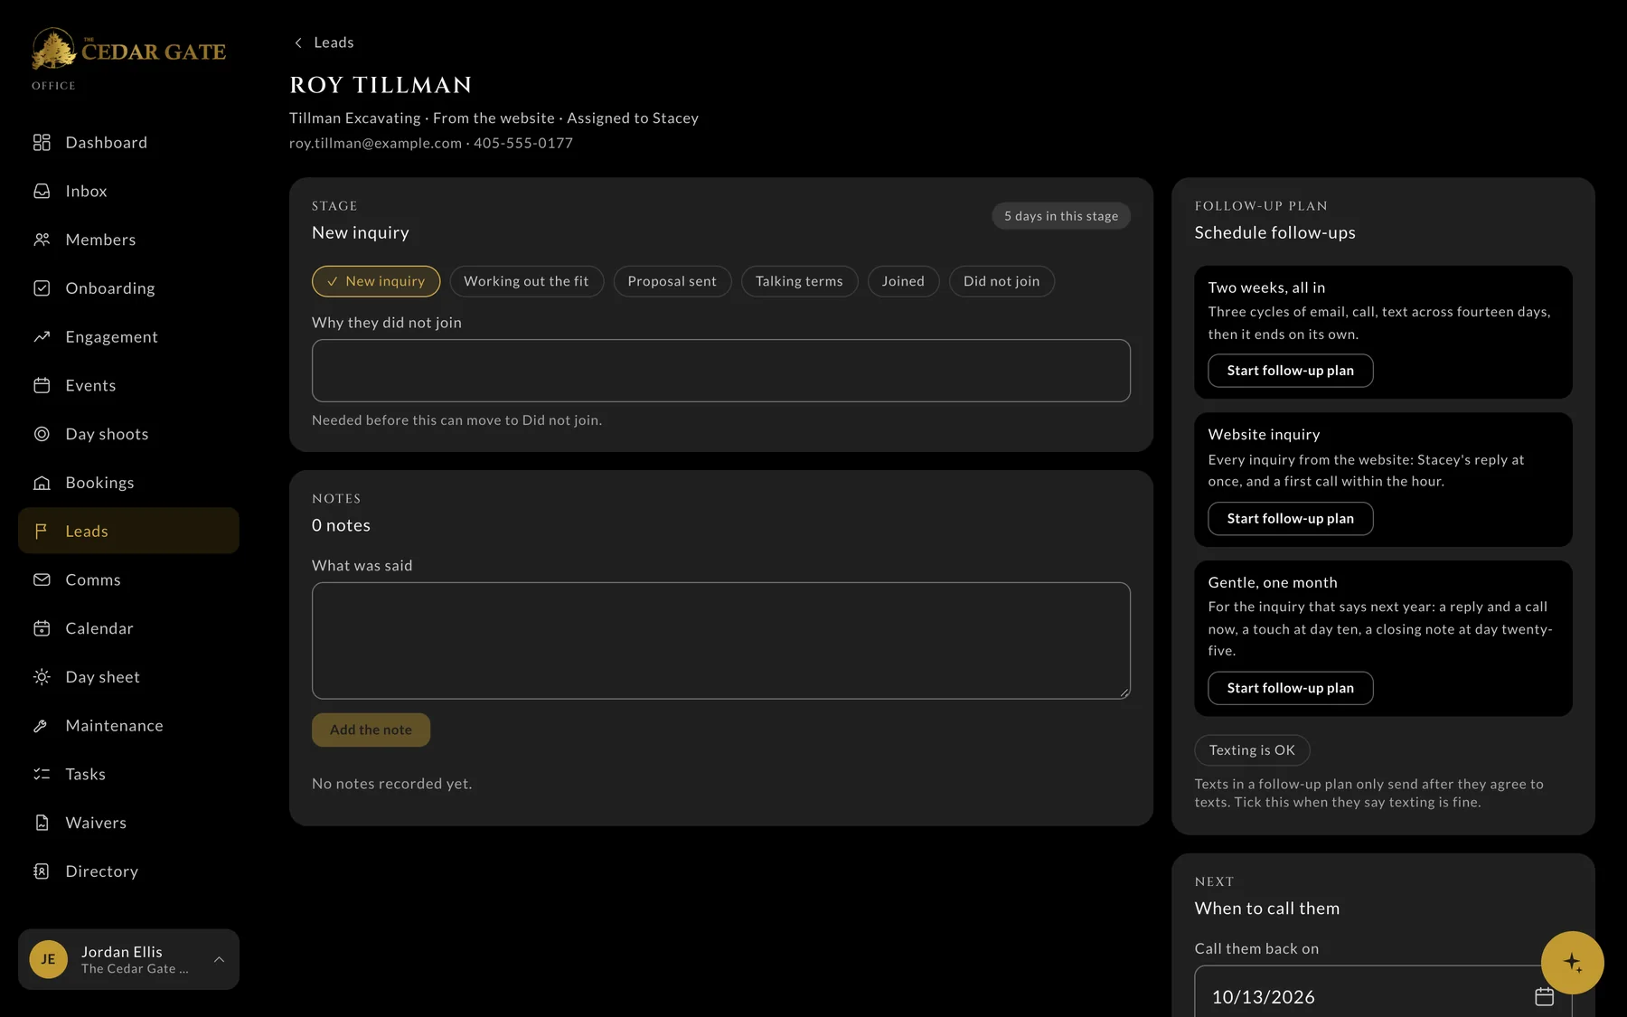This screenshot has width=1627, height=1017.
Task: Open the Comms envelope icon
Action: (42, 580)
